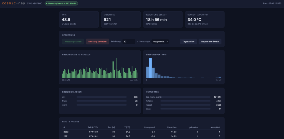Select the track event class row
The width and height of the screenshot is (284, 139).
point(100,101)
